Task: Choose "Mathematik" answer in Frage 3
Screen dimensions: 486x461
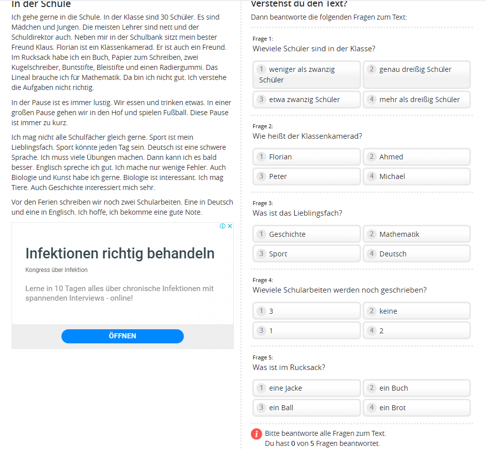Action: 416,234
